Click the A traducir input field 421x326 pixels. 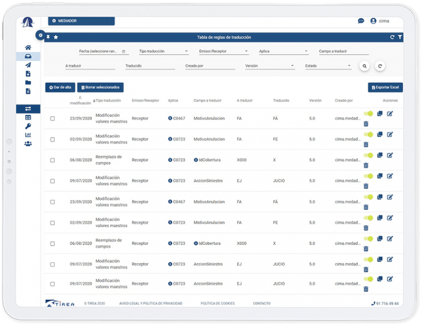(90, 66)
